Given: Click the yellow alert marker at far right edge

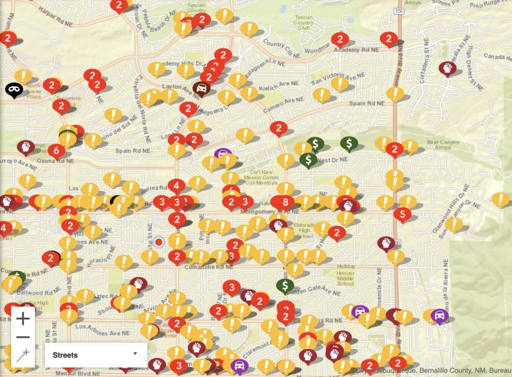Looking at the screenshot, I should 500,199.
